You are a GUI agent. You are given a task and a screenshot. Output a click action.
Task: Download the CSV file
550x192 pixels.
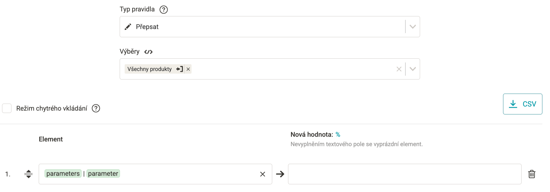[522, 104]
